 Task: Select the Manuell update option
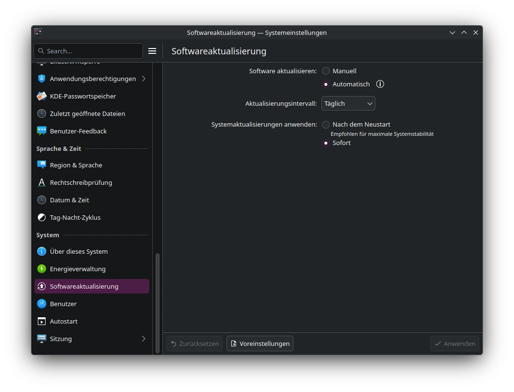(x=326, y=71)
